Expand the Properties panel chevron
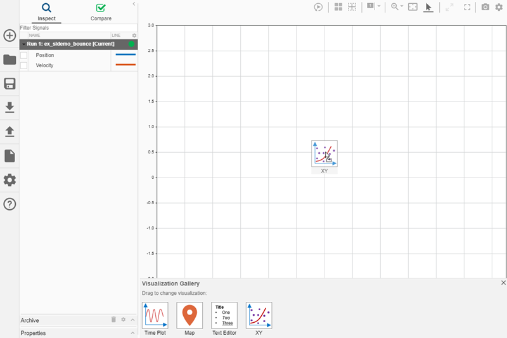This screenshot has height=338, width=507. [x=132, y=333]
